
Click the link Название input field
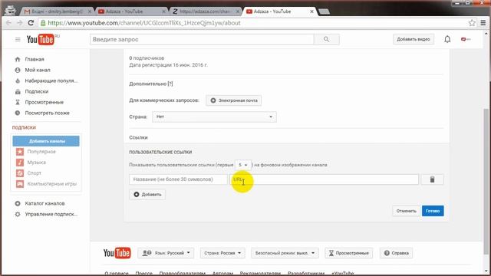point(178,179)
